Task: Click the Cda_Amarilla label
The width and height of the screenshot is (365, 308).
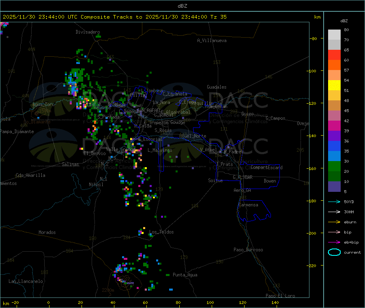Action: pos(30,175)
